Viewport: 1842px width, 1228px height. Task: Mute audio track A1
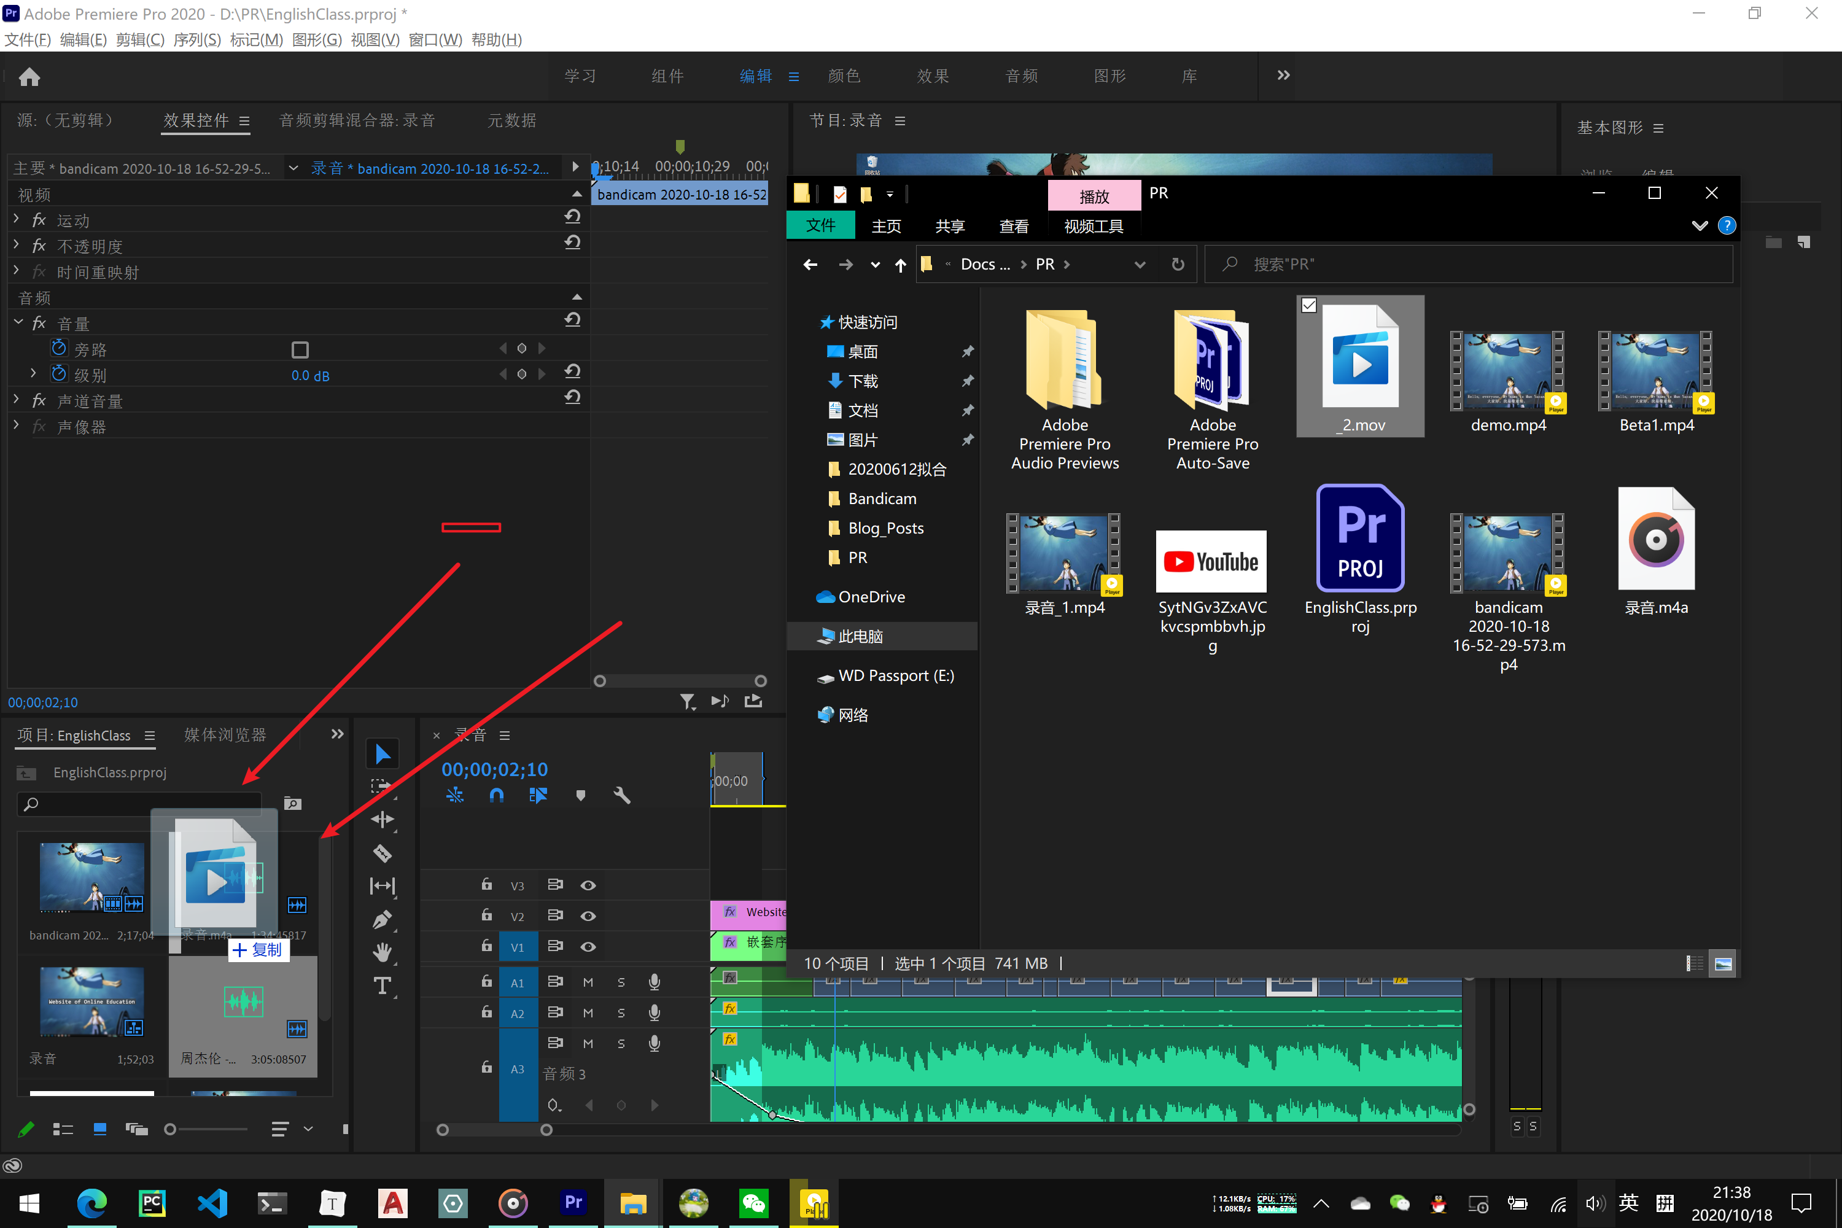point(588,982)
